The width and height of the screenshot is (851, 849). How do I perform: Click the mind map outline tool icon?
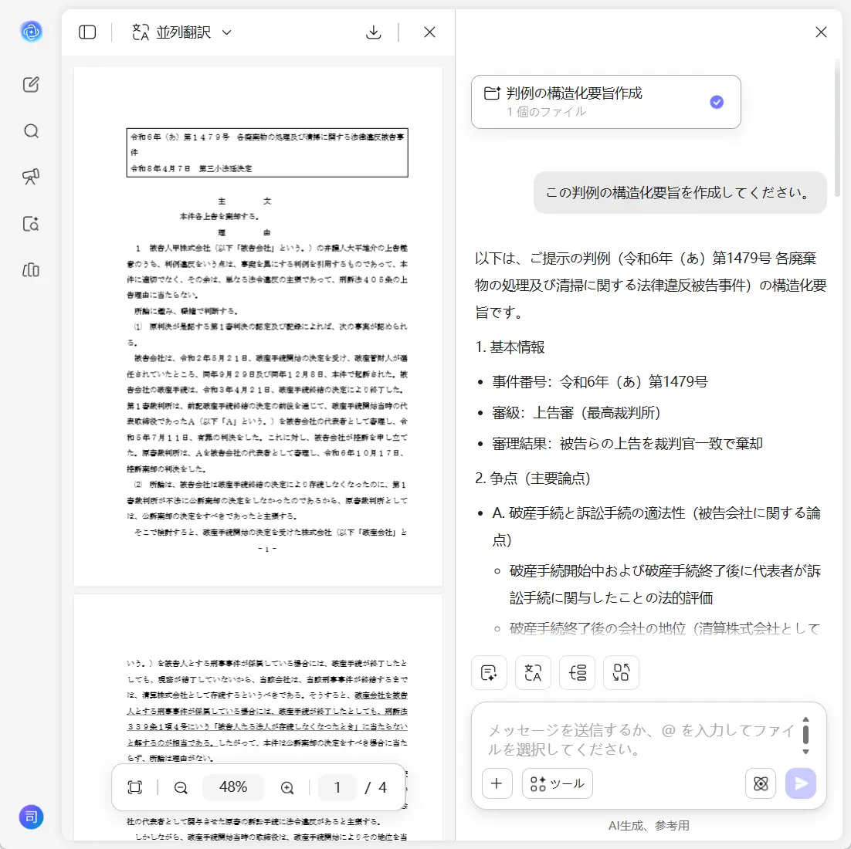pos(577,673)
